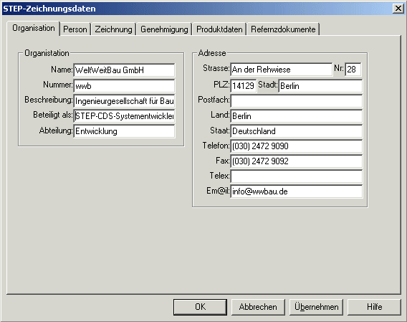The width and height of the screenshot is (407, 322).
Task: Open the Zeichnung tab
Action: 113,29
